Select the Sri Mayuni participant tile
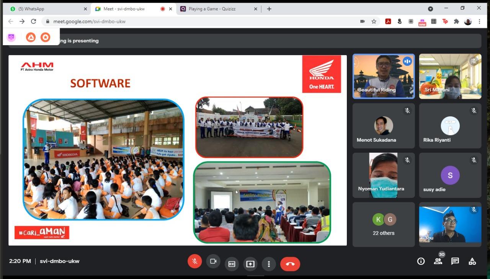The height and width of the screenshot is (279, 490). [x=450, y=76]
